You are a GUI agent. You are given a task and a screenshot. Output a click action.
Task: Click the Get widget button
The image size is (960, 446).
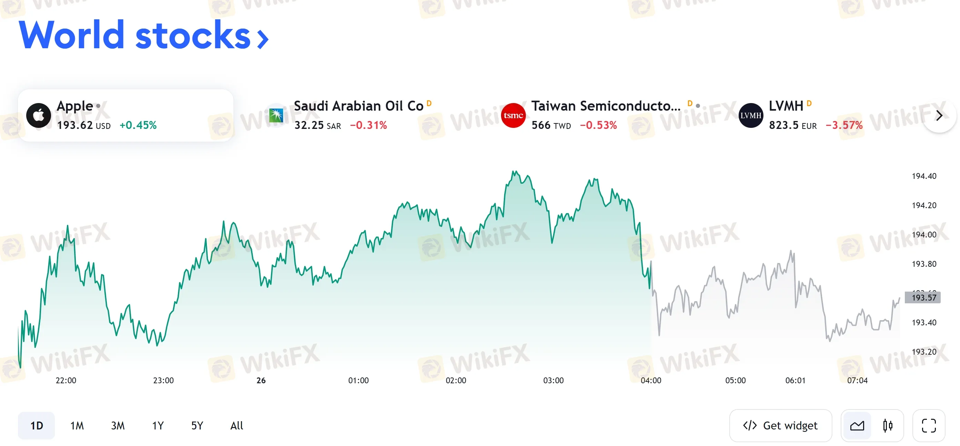pyautogui.click(x=780, y=425)
